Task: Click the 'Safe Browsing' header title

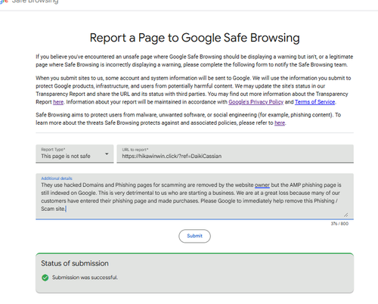Action: point(35,2)
